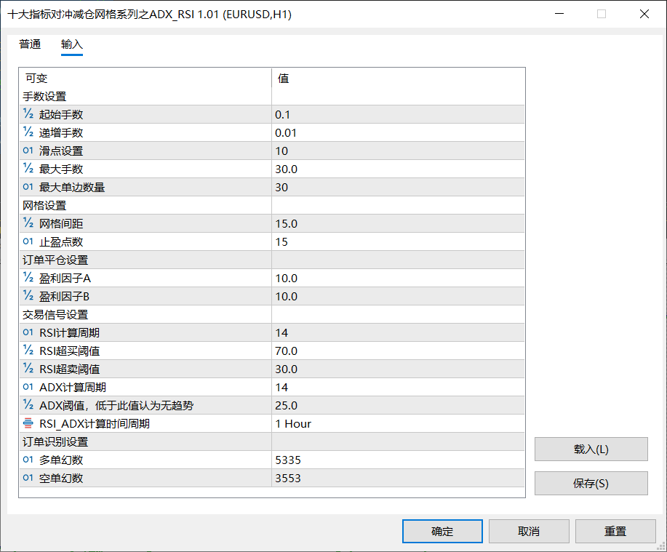The image size is (667, 552).
Task: Click the enum icon beside RSI_ADX计算时间周期
Action: (x=28, y=423)
